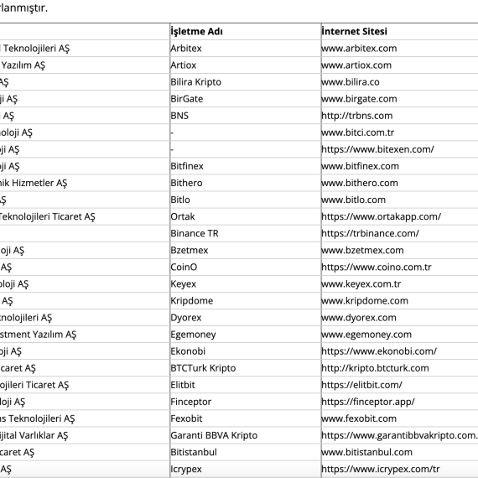Select the İşletme Adı column header
This screenshot has width=478, height=478.
(196, 31)
